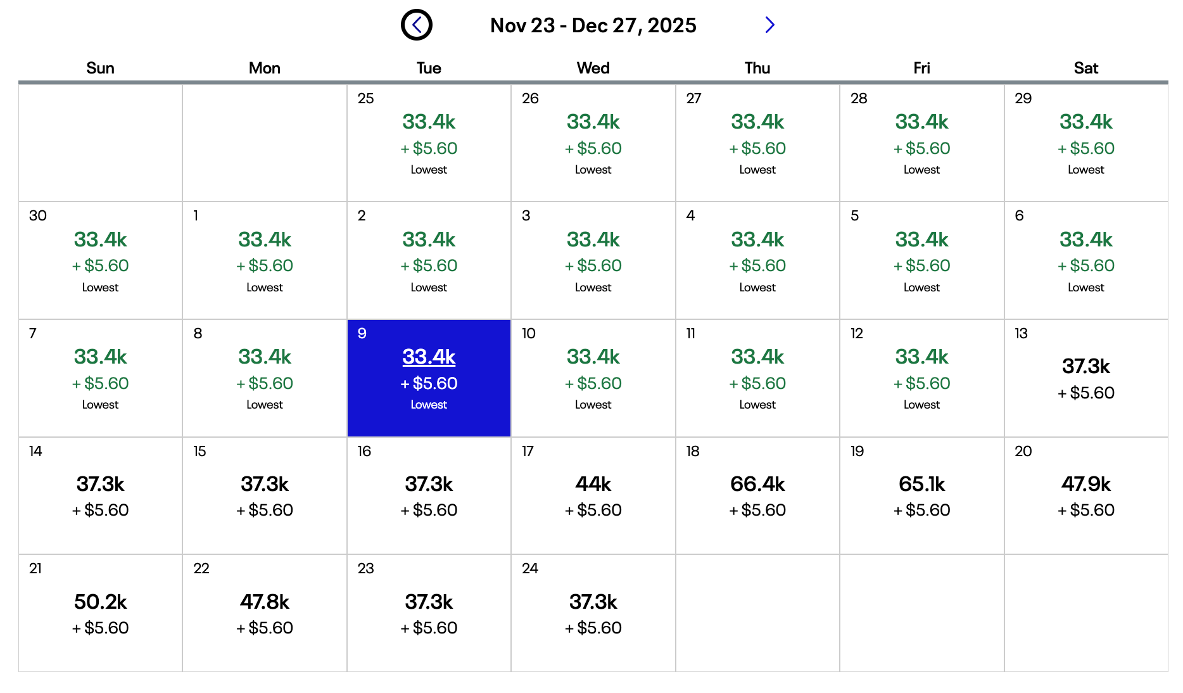Screen dimensions: 1183x693
Task: Select December 5 Friday lowest fare
Action: tap(921, 260)
